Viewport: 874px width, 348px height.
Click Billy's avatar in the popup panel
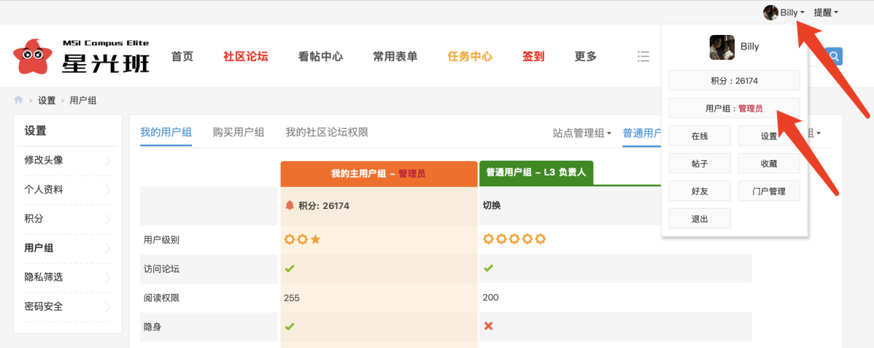[x=722, y=47]
